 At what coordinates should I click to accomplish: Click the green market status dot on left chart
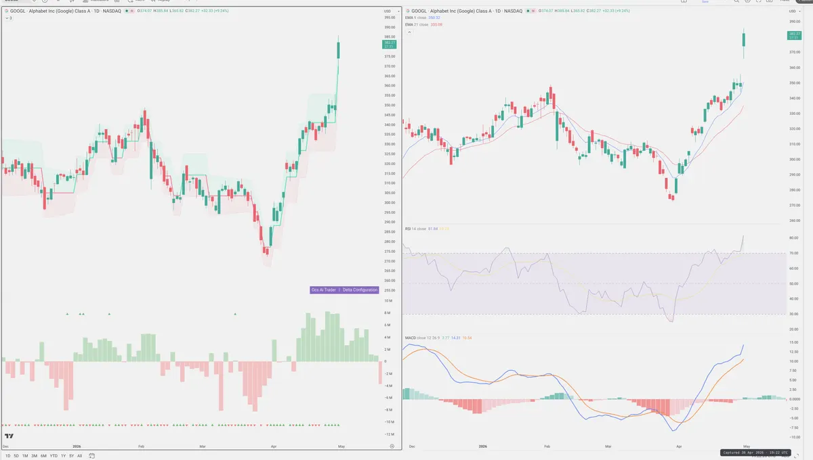[127, 11]
